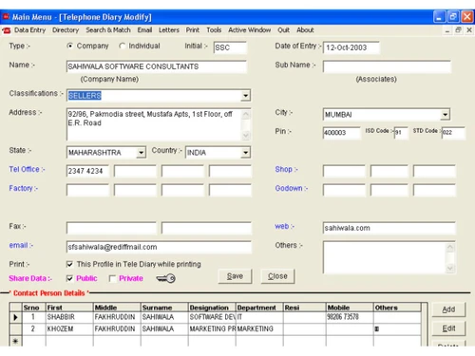Click the Mobile column header
This screenshot has width=475, height=356.
click(x=350, y=308)
